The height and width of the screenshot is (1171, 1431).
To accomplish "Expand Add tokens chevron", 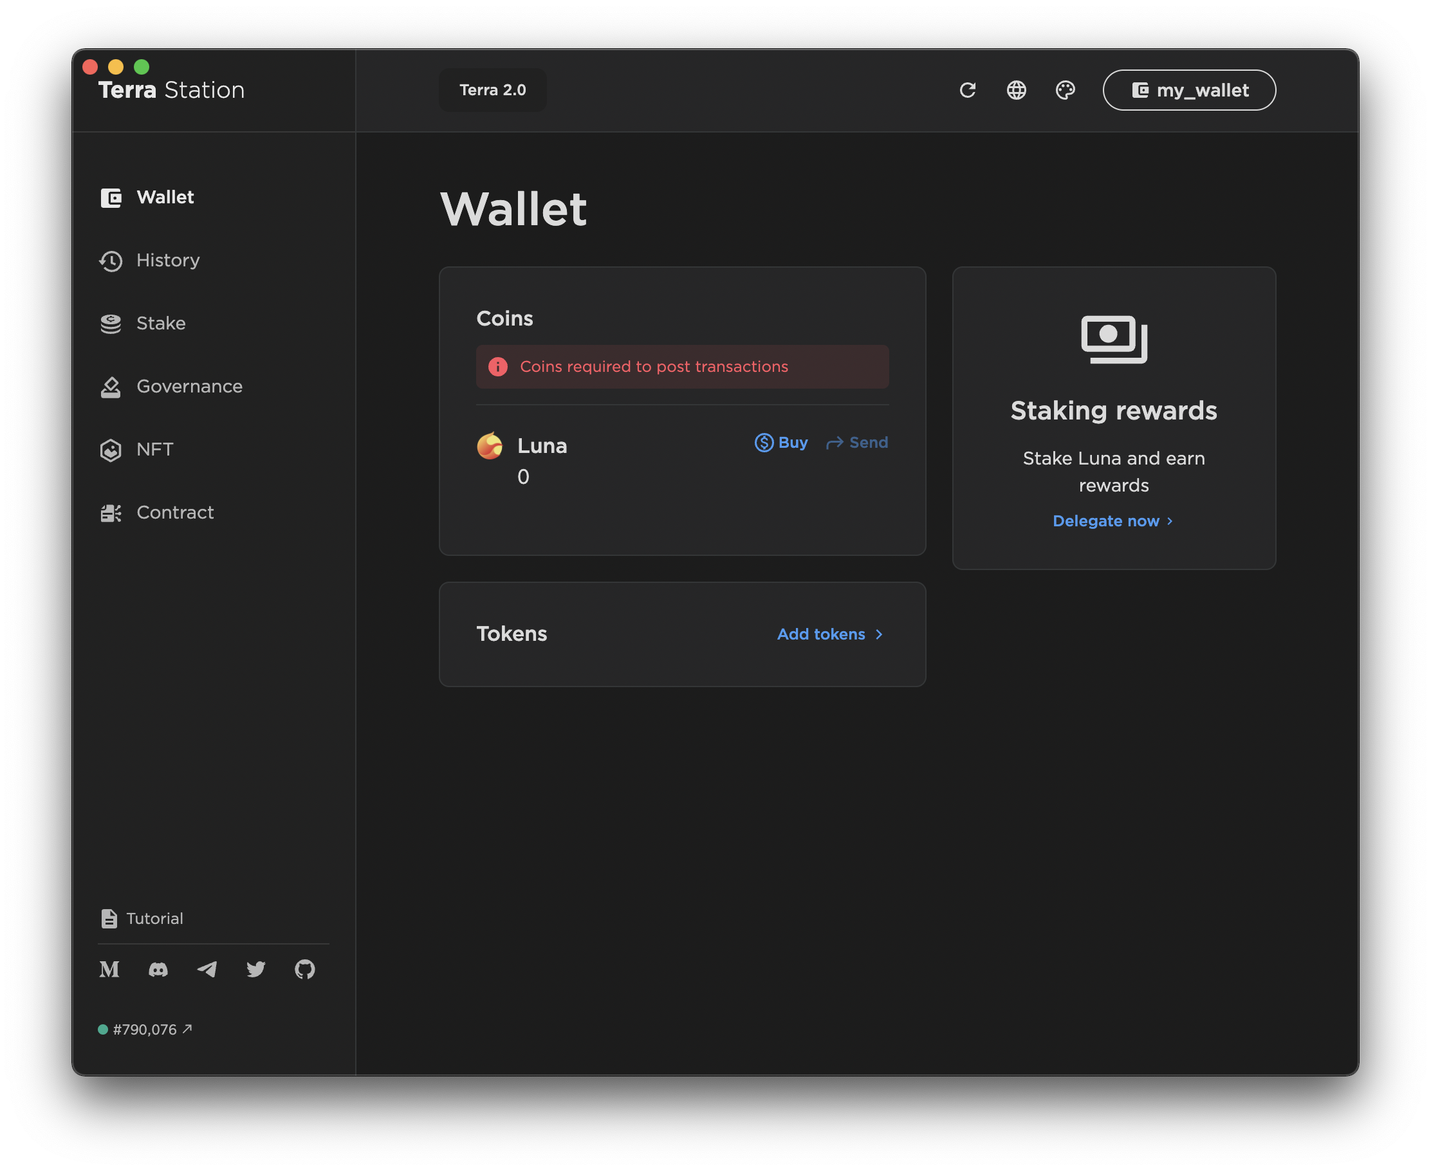I will (x=878, y=634).
